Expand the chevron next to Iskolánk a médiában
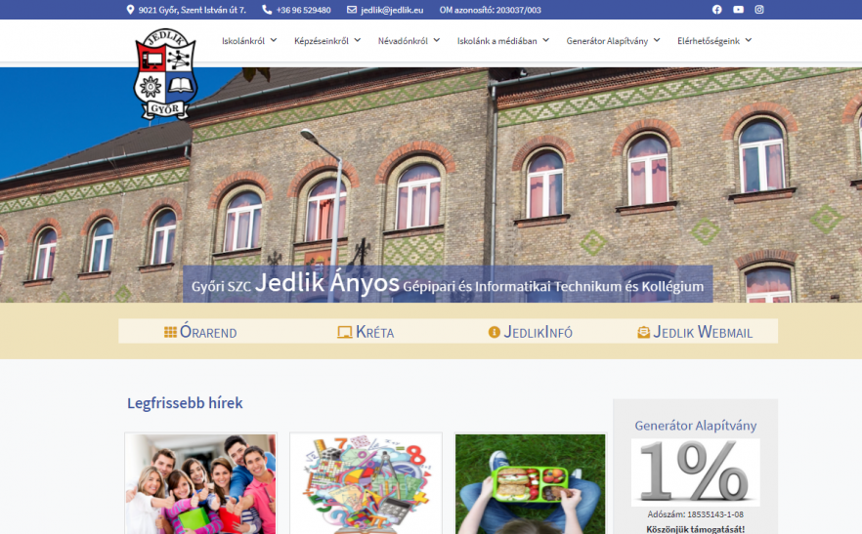 546,40
